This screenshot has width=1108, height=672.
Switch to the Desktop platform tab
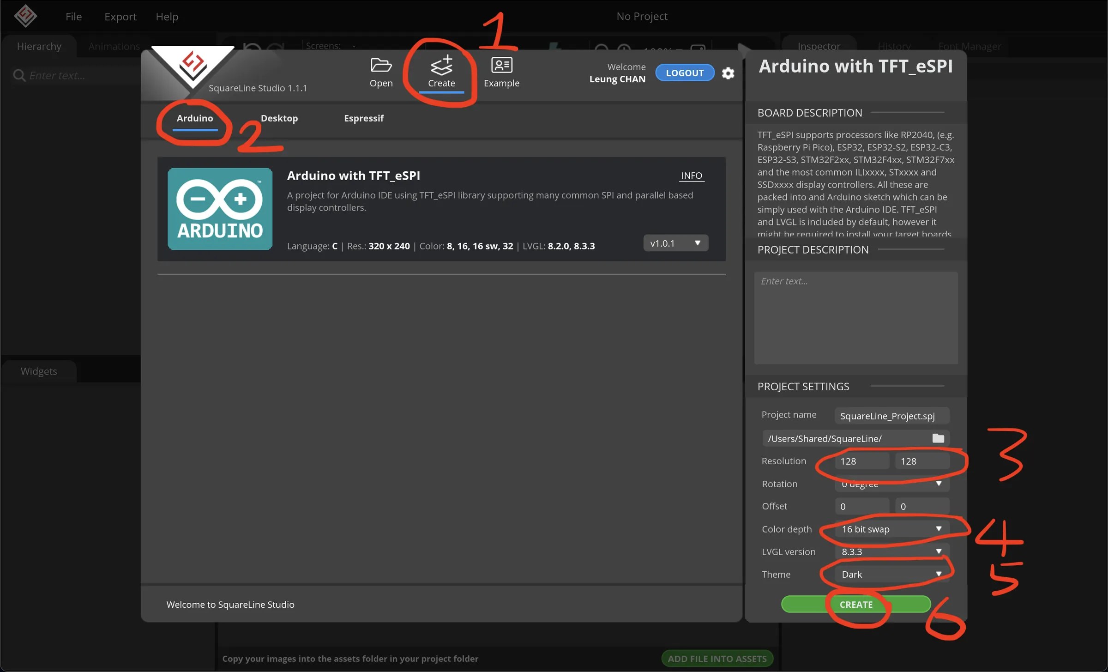[279, 118]
